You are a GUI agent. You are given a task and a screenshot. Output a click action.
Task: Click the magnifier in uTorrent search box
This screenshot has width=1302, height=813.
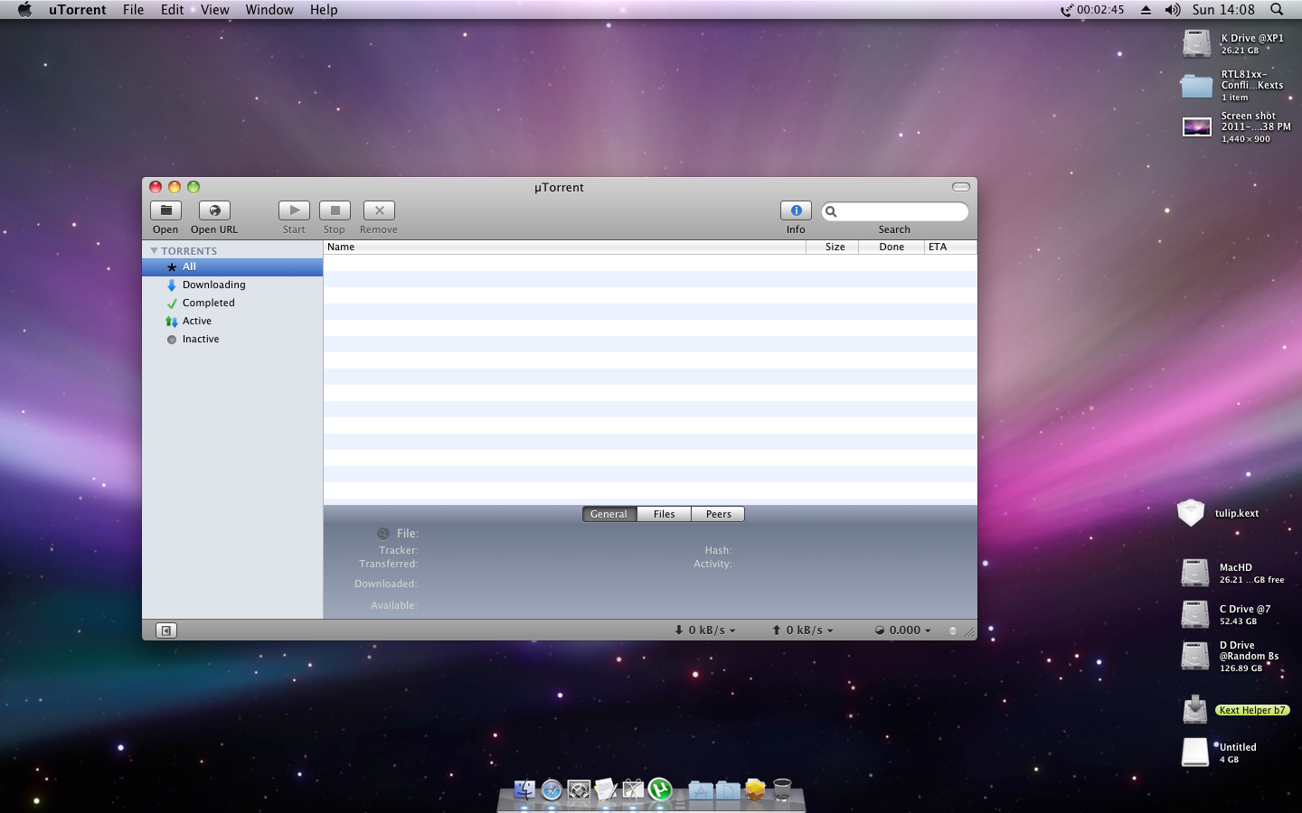[831, 211]
